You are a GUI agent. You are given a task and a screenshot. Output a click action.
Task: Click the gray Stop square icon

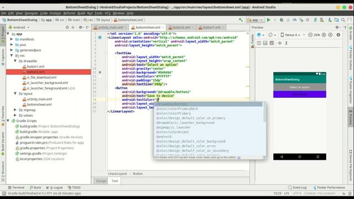(x=308, y=20)
